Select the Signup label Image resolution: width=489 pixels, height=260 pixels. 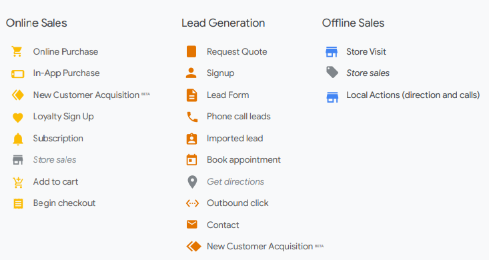coord(221,73)
